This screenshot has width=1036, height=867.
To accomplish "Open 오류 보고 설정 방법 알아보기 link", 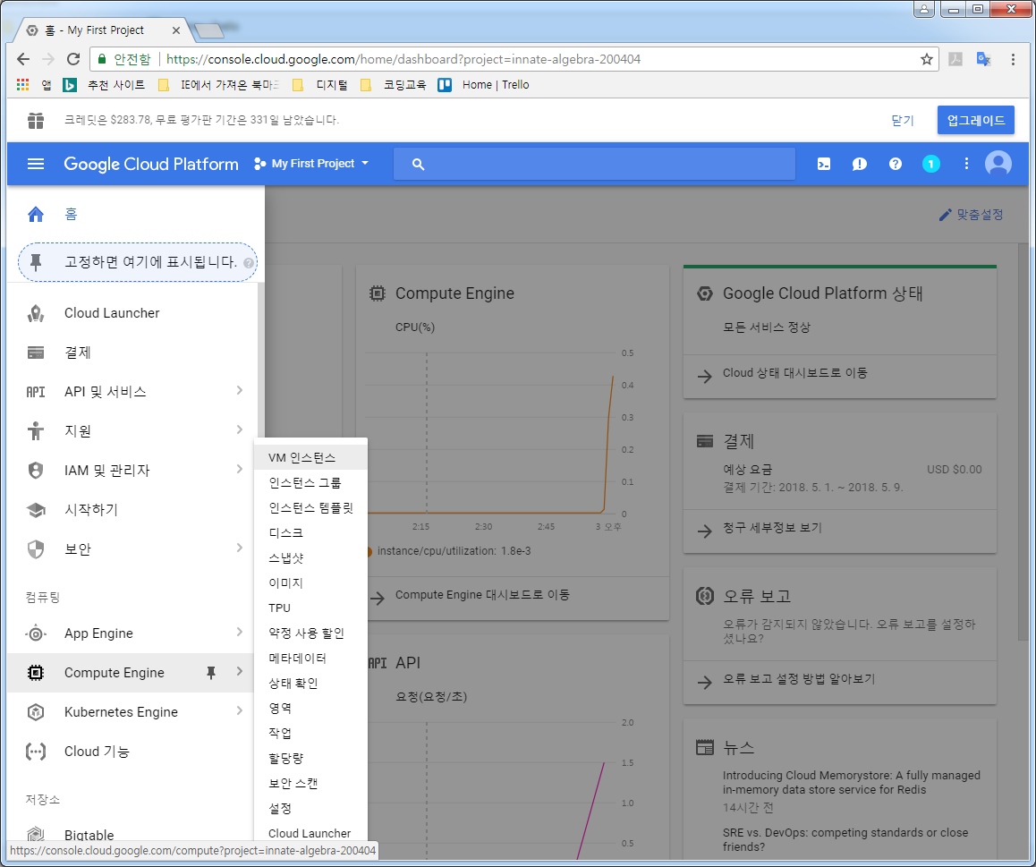I will [x=799, y=679].
